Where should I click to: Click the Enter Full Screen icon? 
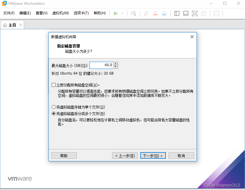[194, 13]
